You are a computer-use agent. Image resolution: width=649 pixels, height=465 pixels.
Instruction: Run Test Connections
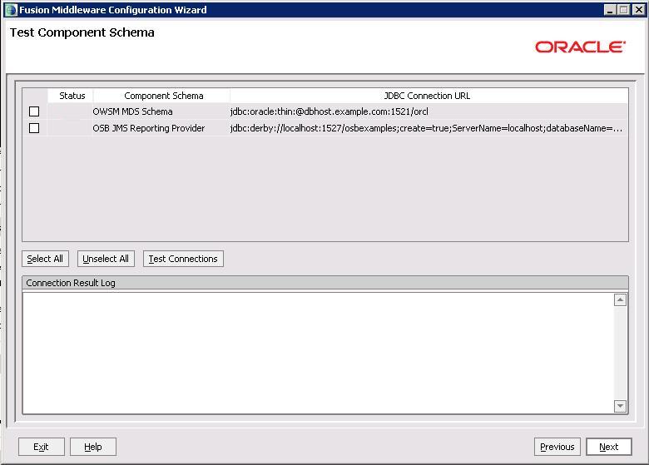pos(183,259)
